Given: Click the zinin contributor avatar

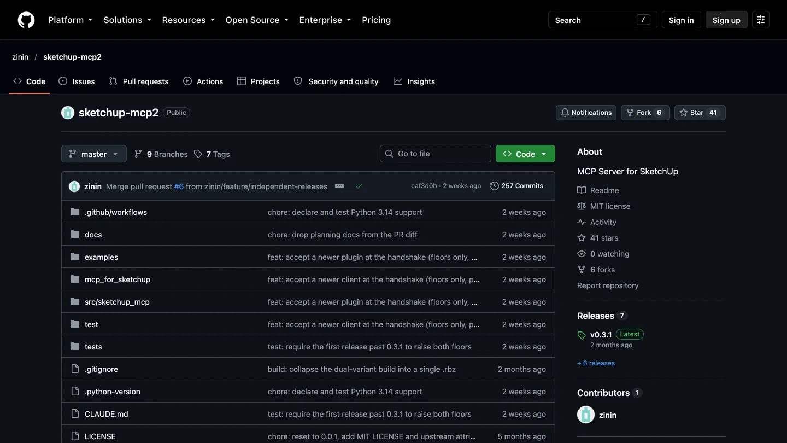Looking at the screenshot, I should click(586, 415).
